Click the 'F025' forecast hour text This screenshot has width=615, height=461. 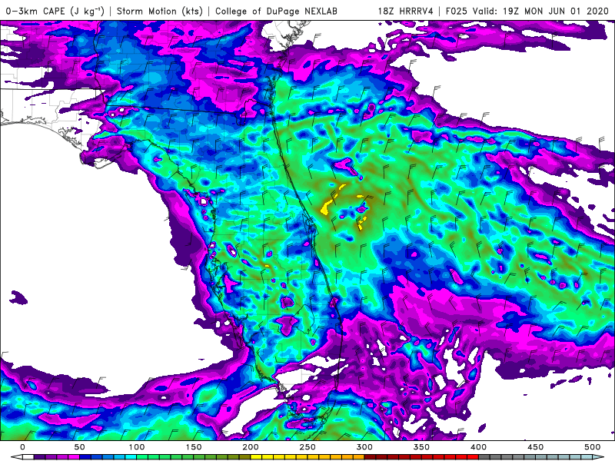[457, 11]
